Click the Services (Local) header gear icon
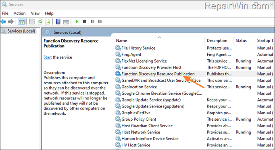Screen dimensions: 275x150 coord(48,32)
